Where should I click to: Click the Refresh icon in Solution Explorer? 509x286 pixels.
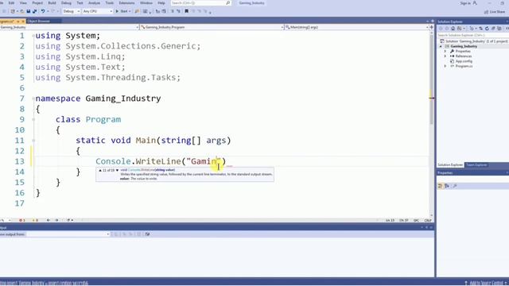tap(487, 29)
